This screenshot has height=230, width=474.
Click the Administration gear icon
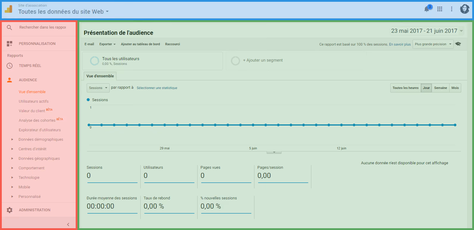(10, 210)
